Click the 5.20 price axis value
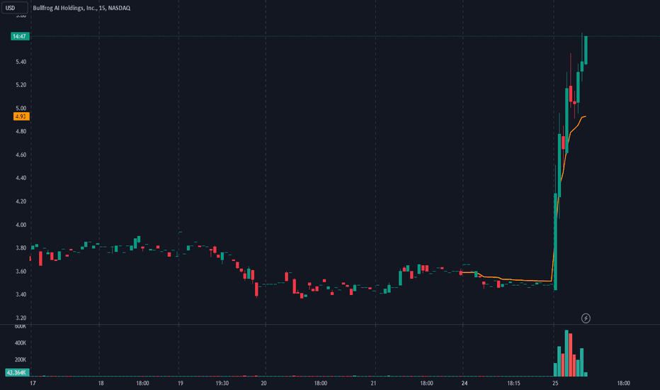Viewport: 660px width, 390px height. 21,85
